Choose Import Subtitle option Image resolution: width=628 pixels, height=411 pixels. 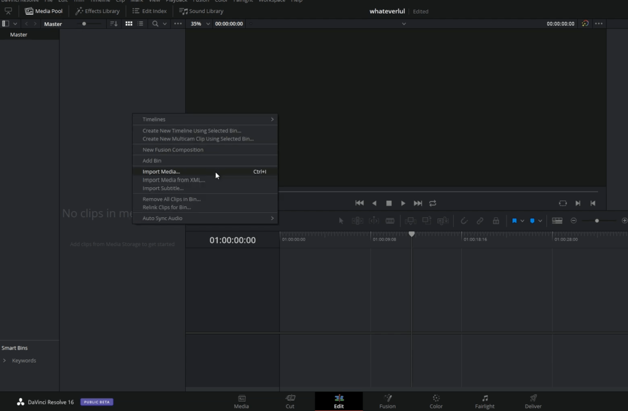[x=205, y=188]
